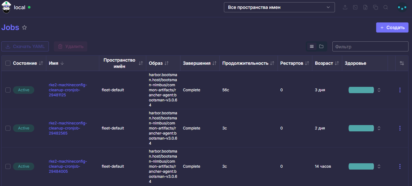Click the local cluster name
412x186 pixels.
(x=20, y=7)
